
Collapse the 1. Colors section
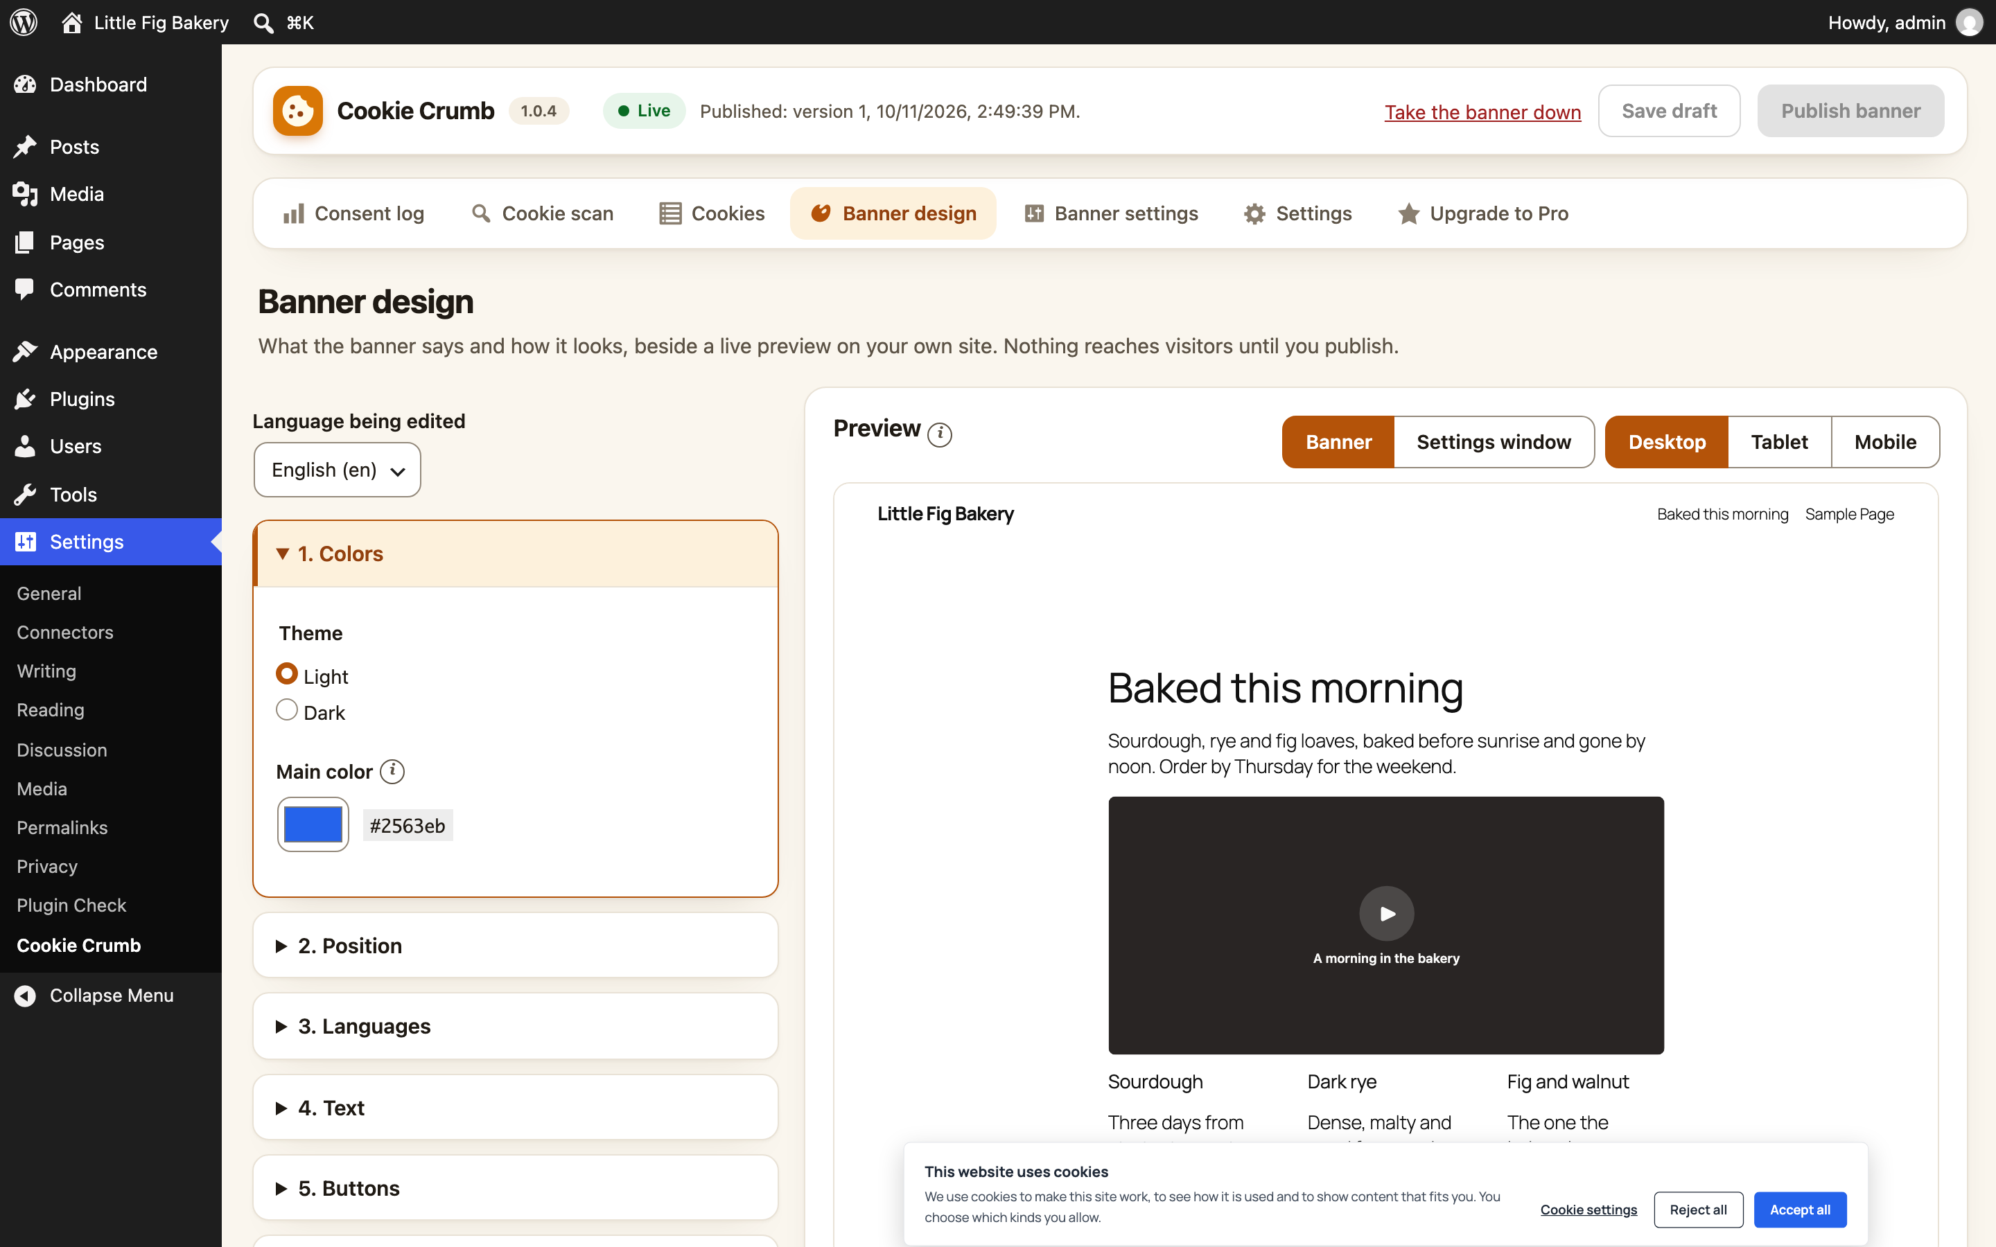pos(516,554)
